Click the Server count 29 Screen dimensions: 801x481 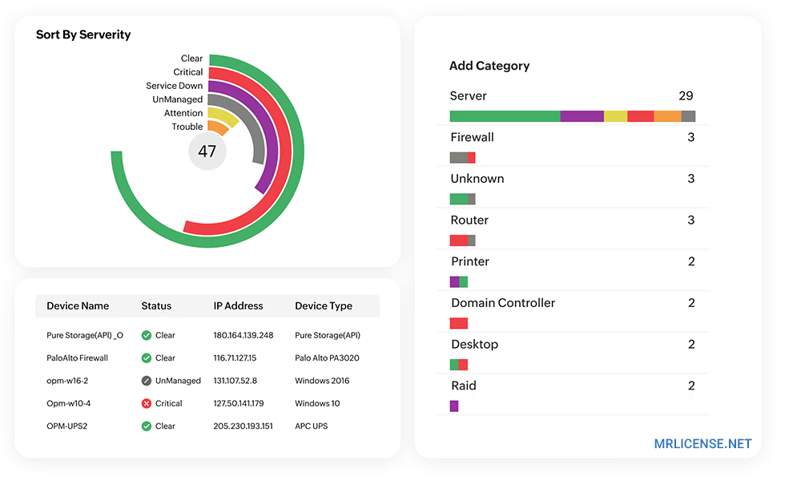click(686, 95)
